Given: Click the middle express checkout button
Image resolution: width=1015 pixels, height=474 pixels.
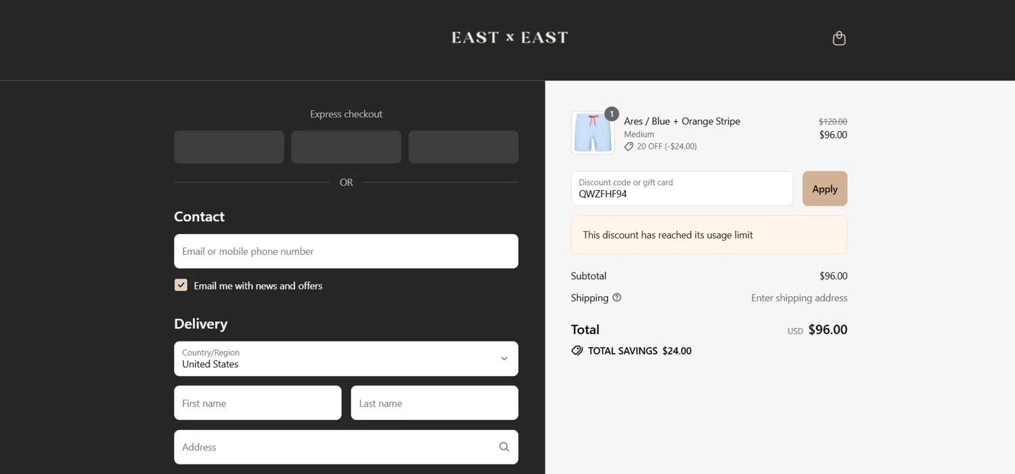Looking at the screenshot, I should tap(346, 147).
